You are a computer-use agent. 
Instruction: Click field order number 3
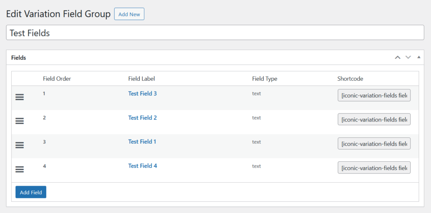(44, 142)
